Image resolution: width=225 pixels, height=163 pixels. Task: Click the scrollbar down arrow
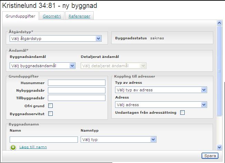click(219, 147)
